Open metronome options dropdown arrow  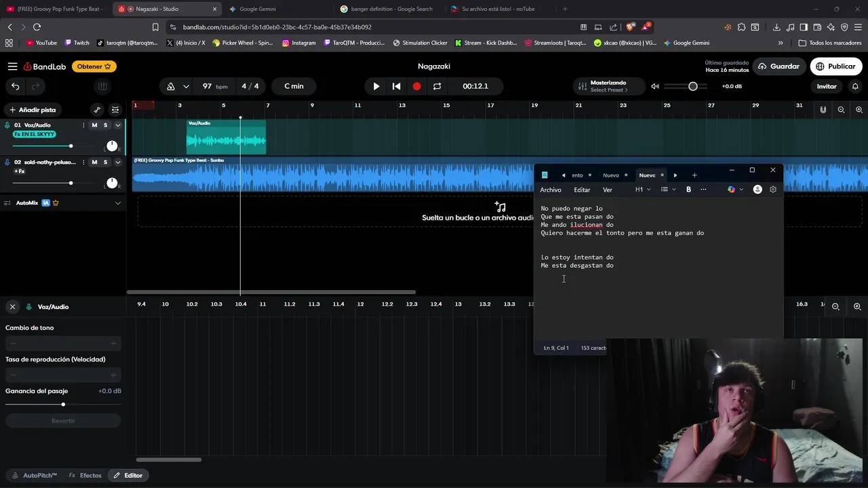(x=186, y=86)
